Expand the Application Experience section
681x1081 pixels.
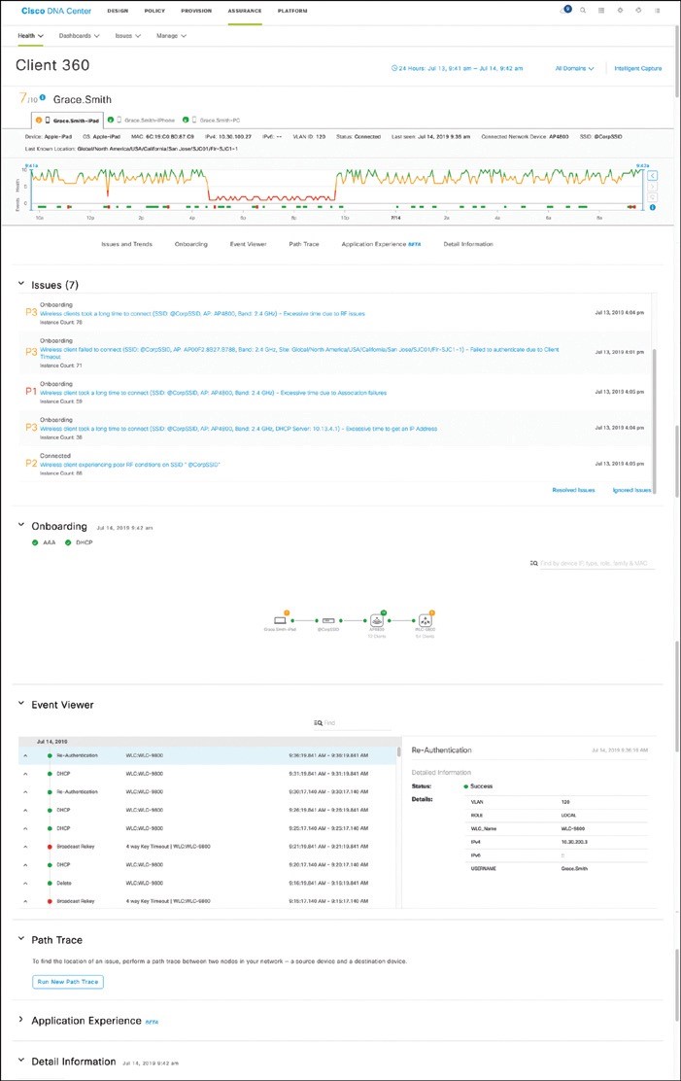point(20,1019)
